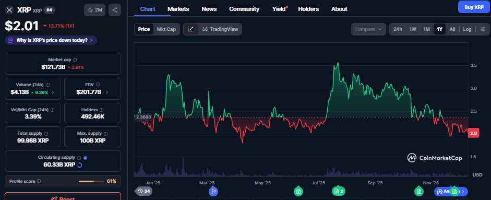Click the 13.71% (1Y) change text
Image resolution: width=491 pixels, height=200 pixels.
(x=58, y=26)
